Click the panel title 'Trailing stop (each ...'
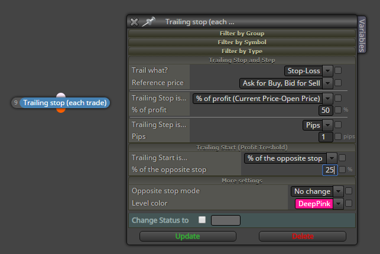Viewport: 380px width, 254px height. click(x=200, y=22)
